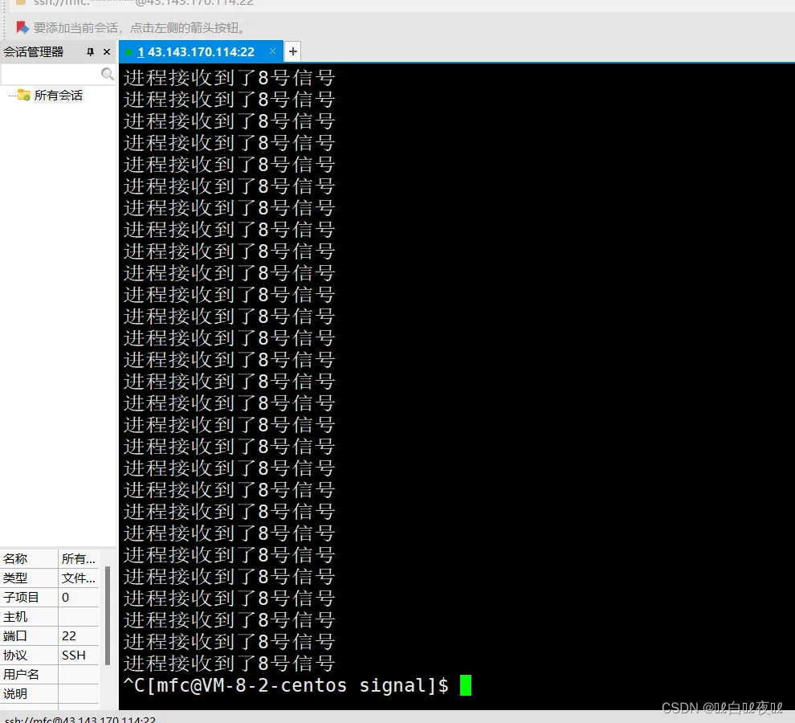Select the 子项目 value 0
The image size is (795, 723).
pos(65,597)
